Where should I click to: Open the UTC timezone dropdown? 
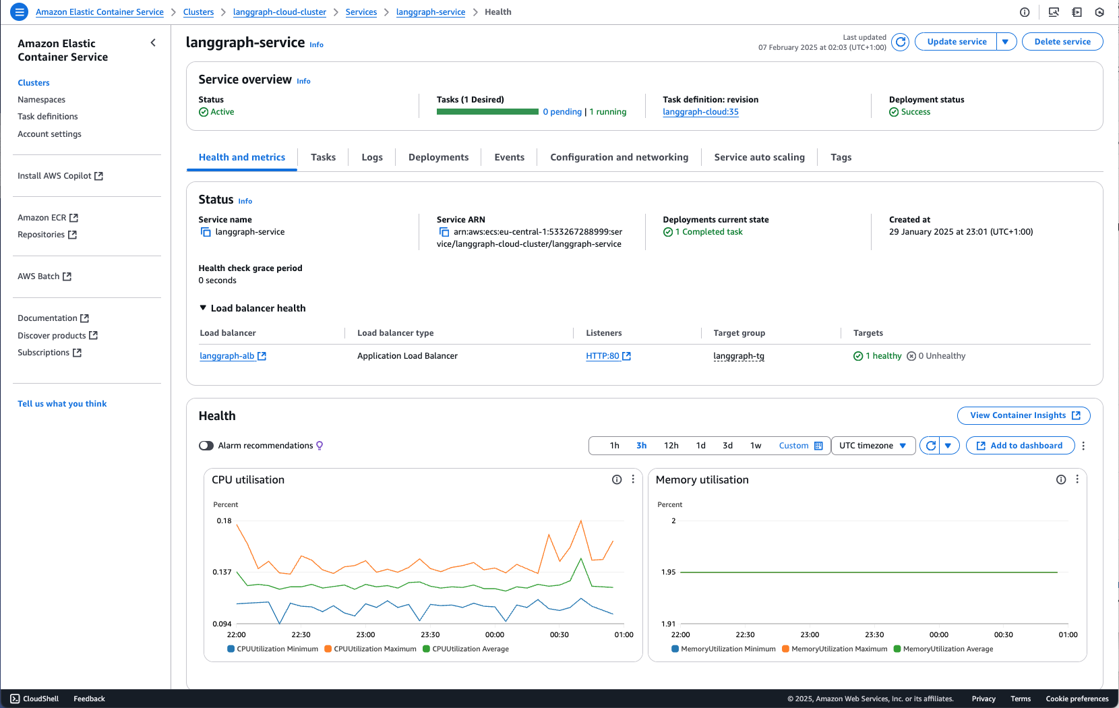pos(873,446)
